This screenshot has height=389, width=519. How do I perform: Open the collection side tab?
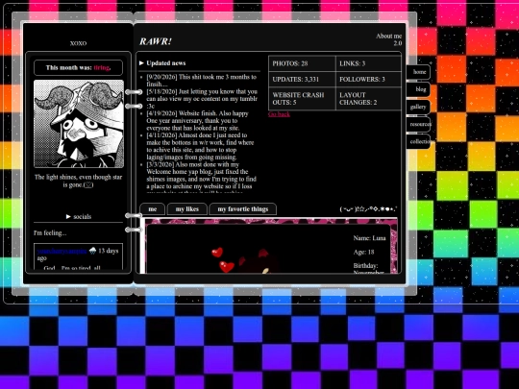pos(419,141)
